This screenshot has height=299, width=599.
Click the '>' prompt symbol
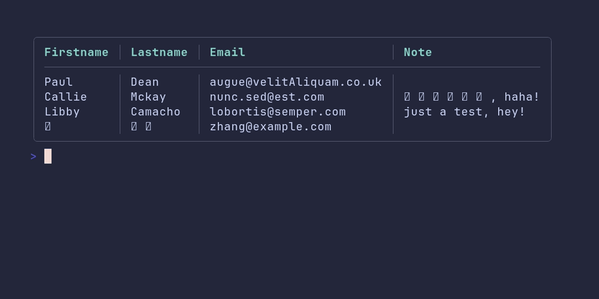coord(33,156)
